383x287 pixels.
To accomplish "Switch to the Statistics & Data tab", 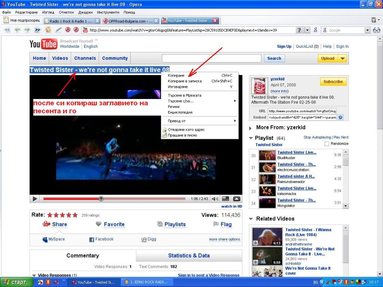I will coord(189,256).
